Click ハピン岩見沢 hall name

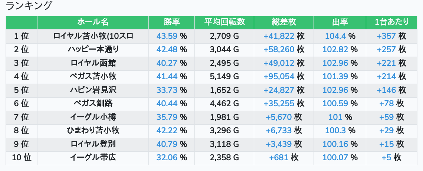tap(93, 90)
